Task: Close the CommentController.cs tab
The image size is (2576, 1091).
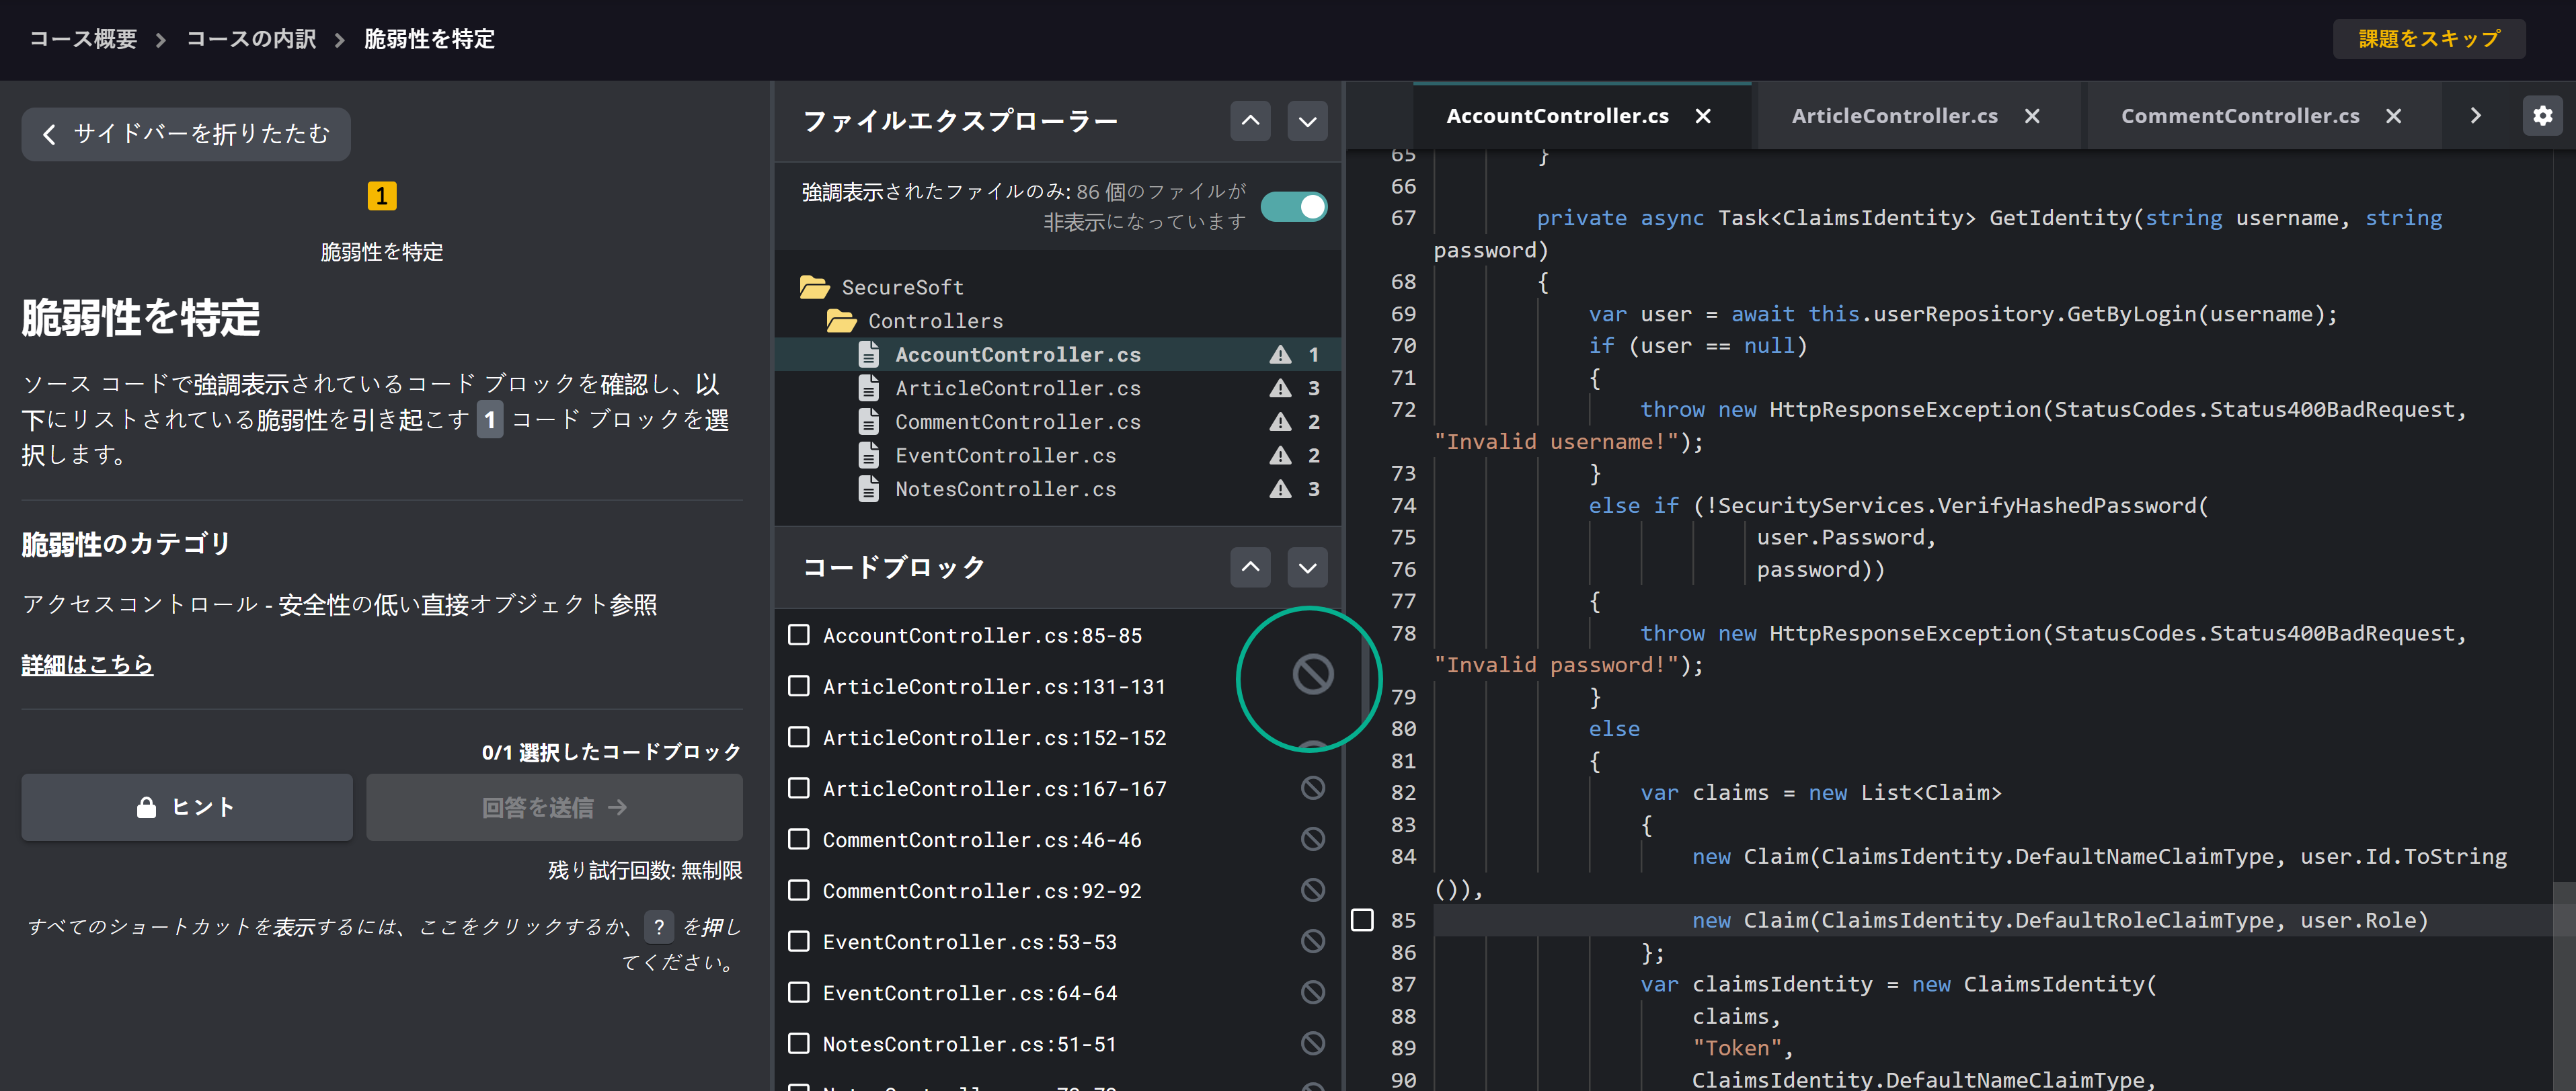Action: point(2393,116)
